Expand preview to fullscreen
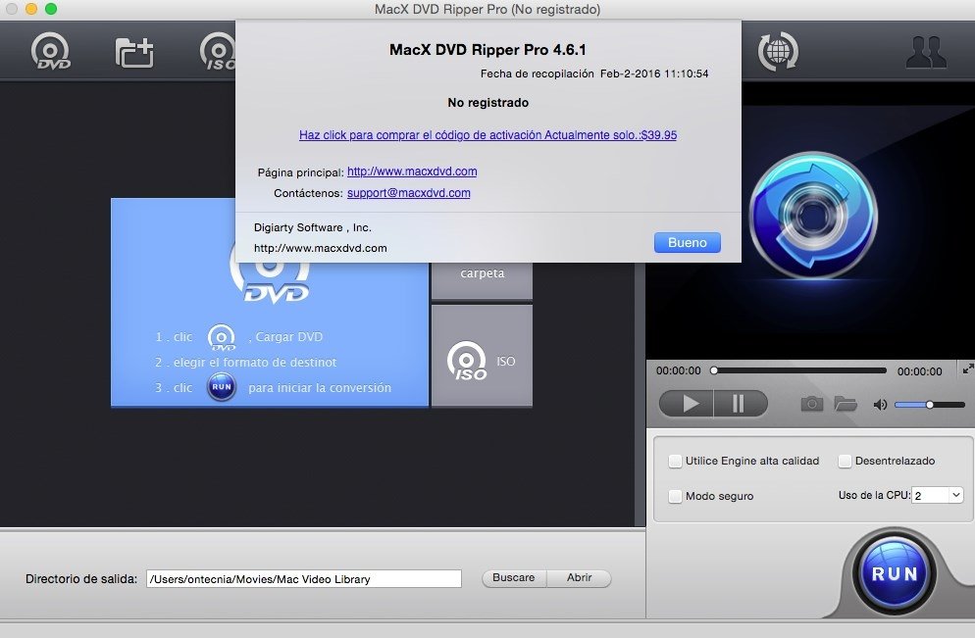The height and width of the screenshot is (638, 975). click(x=967, y=369)
